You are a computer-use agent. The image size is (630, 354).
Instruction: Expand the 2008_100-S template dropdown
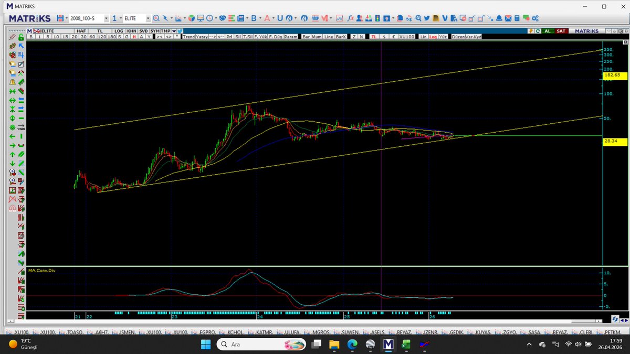107,18
